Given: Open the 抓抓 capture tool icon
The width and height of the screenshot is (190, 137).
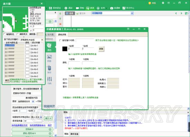Looking at the screenshot, I should tap(88, 8).
